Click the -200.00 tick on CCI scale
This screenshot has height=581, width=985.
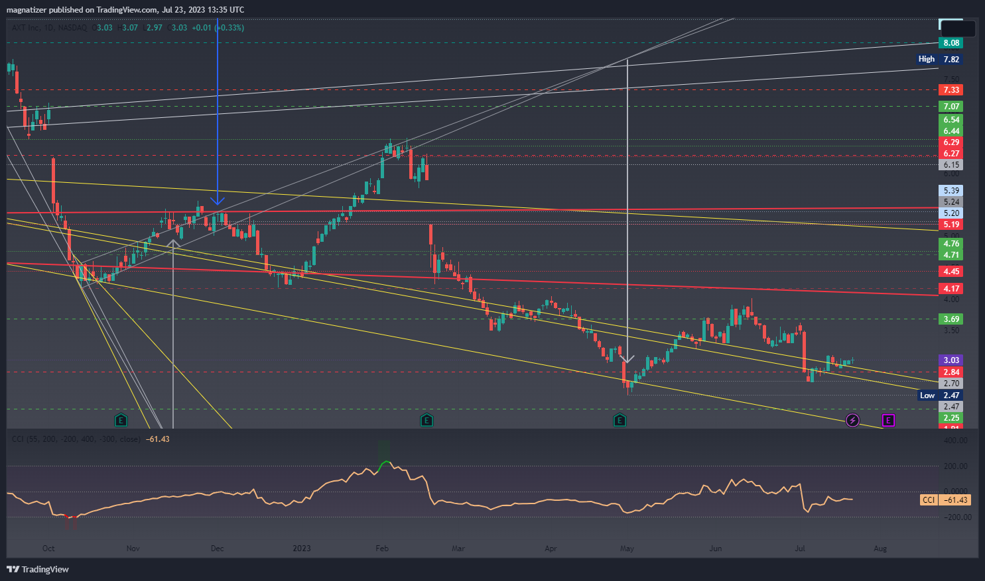click(x=957, y=517)
